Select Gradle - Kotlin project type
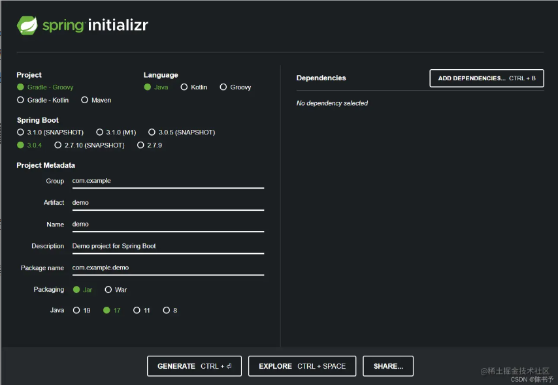 tap(42, 100)
